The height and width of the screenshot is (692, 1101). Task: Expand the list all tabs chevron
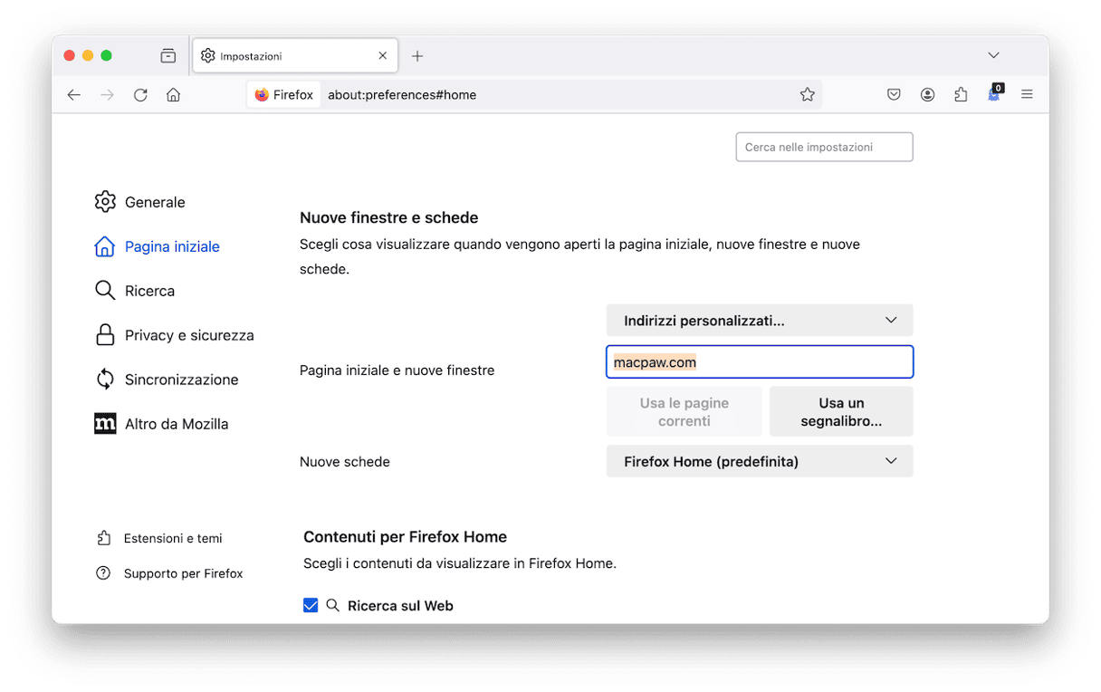tap(993, 56)
